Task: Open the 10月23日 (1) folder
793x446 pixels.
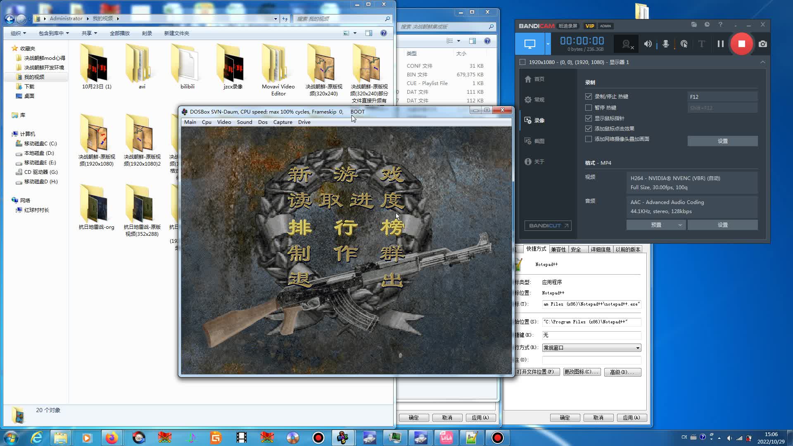Action: [x=97, y=66]
